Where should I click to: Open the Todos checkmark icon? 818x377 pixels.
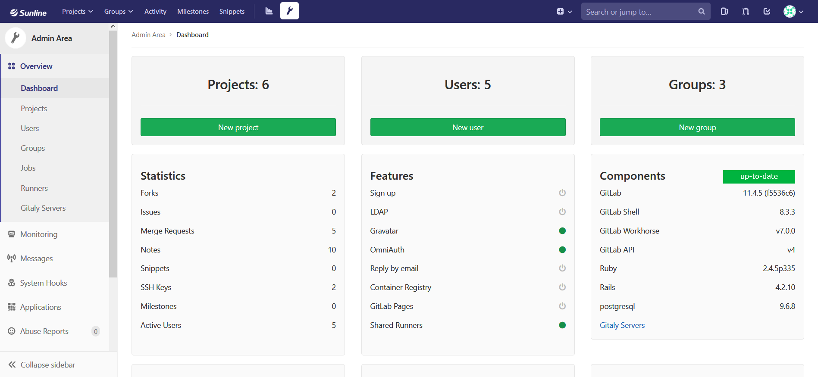(767, 12)
